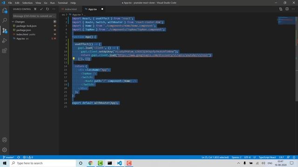Open the Manage gear icon

click(x=5, y=150)
